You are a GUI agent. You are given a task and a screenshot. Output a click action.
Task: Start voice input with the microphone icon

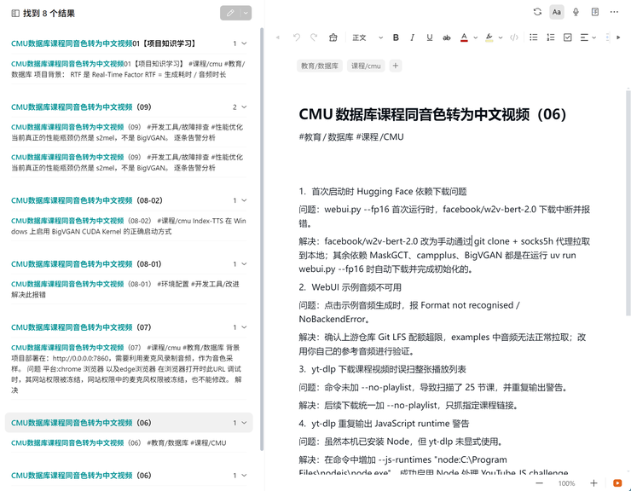tap(576, 12)
